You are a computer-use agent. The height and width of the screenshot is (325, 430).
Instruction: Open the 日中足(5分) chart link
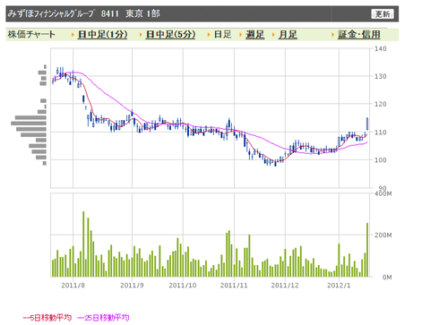tap(170, 35)
